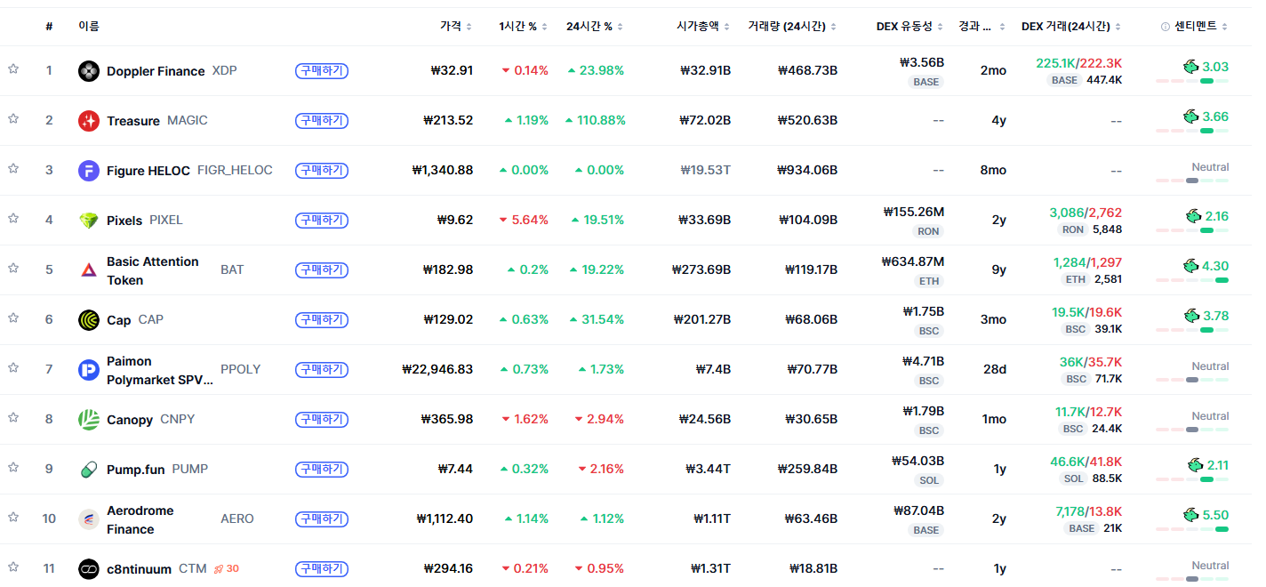Click the Doppler Finance coin logo
The image size is (1266, 587).
(x=88, y=71)
